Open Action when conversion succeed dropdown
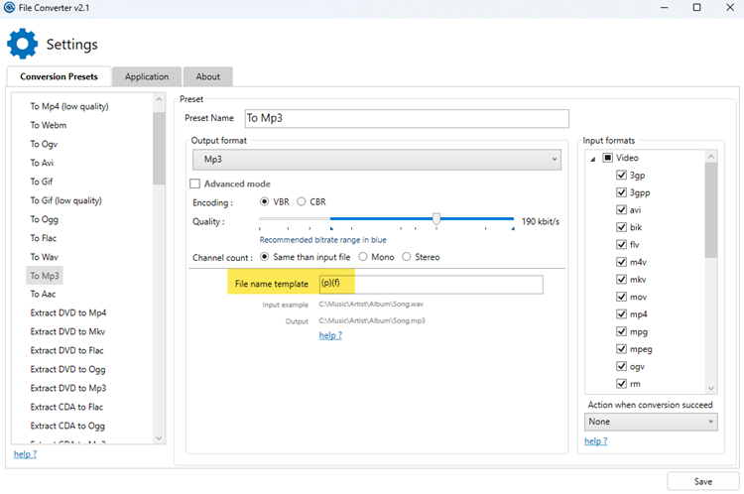 (650, 422)
